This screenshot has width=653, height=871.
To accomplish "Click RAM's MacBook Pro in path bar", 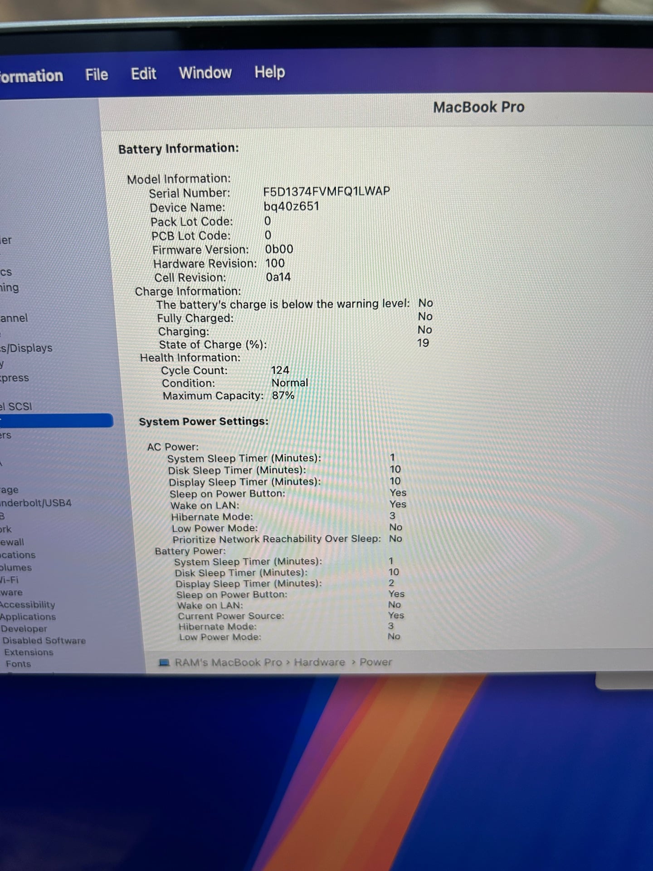I will [229, 662].
